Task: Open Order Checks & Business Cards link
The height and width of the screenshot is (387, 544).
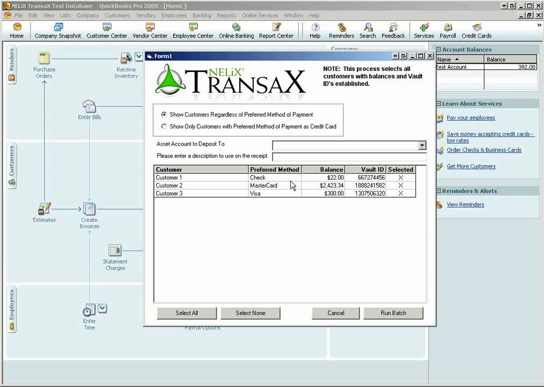Action: point(484,150)
